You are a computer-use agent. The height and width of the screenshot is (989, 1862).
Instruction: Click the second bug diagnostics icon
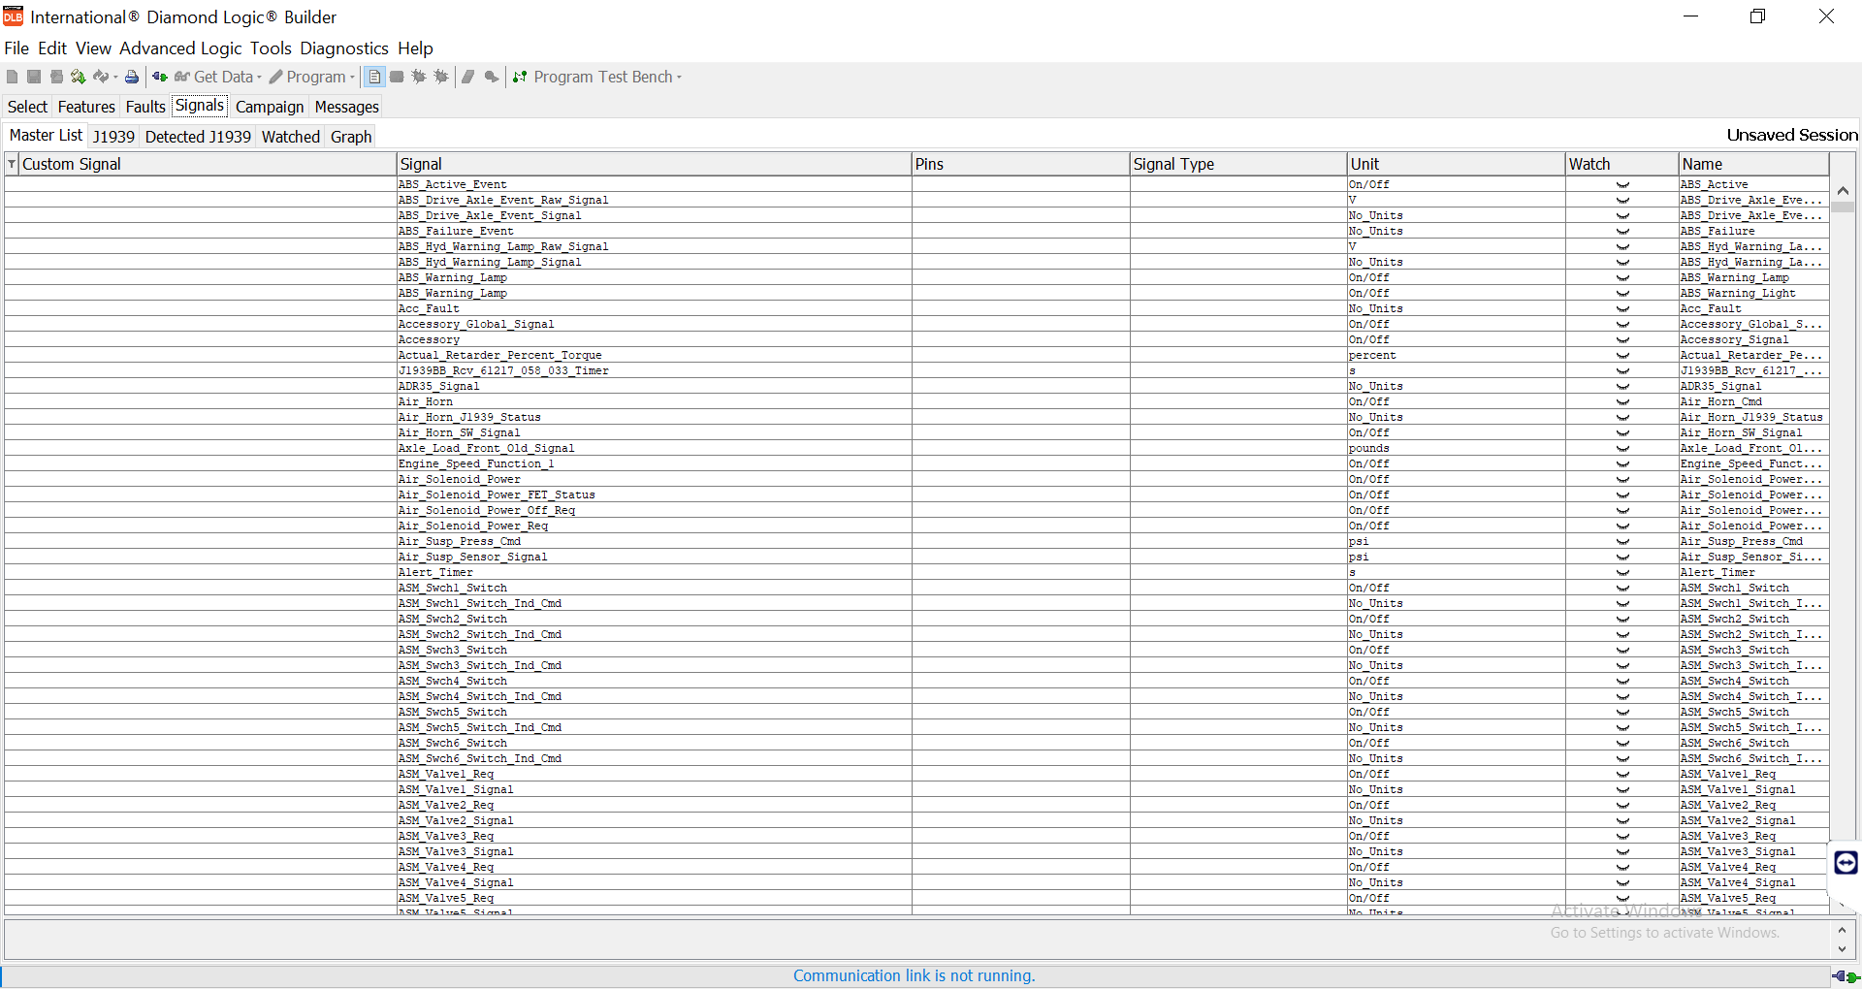[x=441, y=77]
